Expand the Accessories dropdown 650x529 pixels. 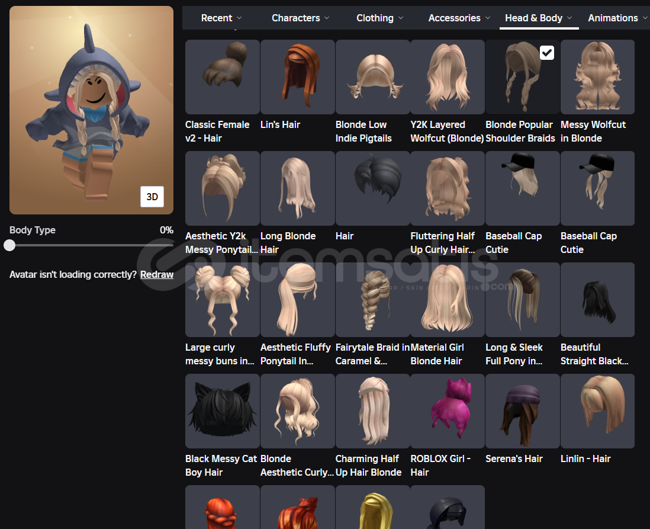459,18
